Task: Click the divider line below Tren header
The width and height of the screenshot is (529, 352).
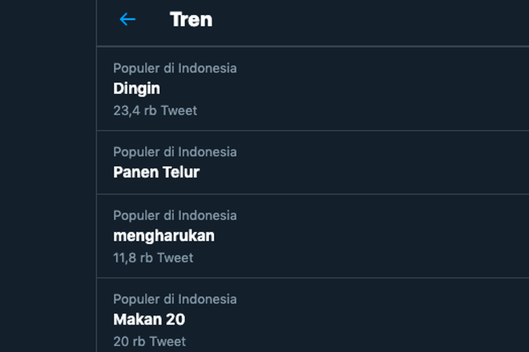Action: (313, 46)
